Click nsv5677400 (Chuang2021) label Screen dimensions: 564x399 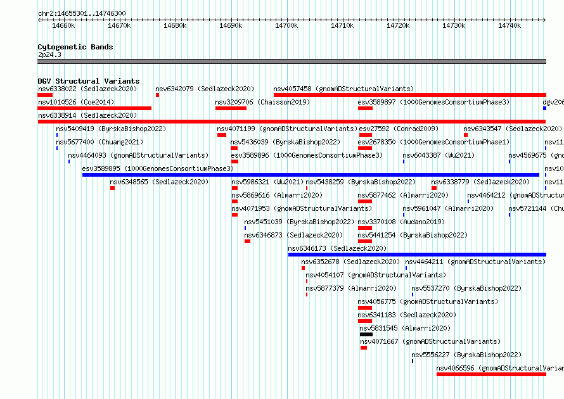click(99, 142)
